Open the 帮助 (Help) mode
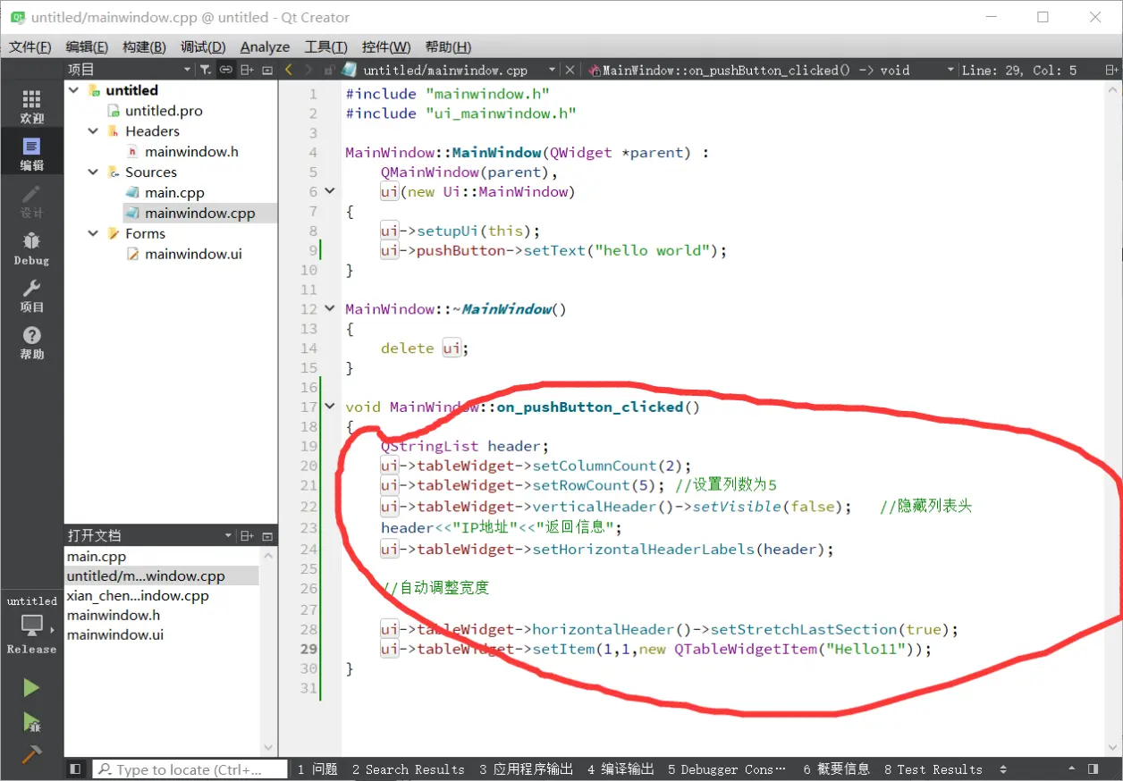The image size is (1123, 781). [x=31, y=342]
